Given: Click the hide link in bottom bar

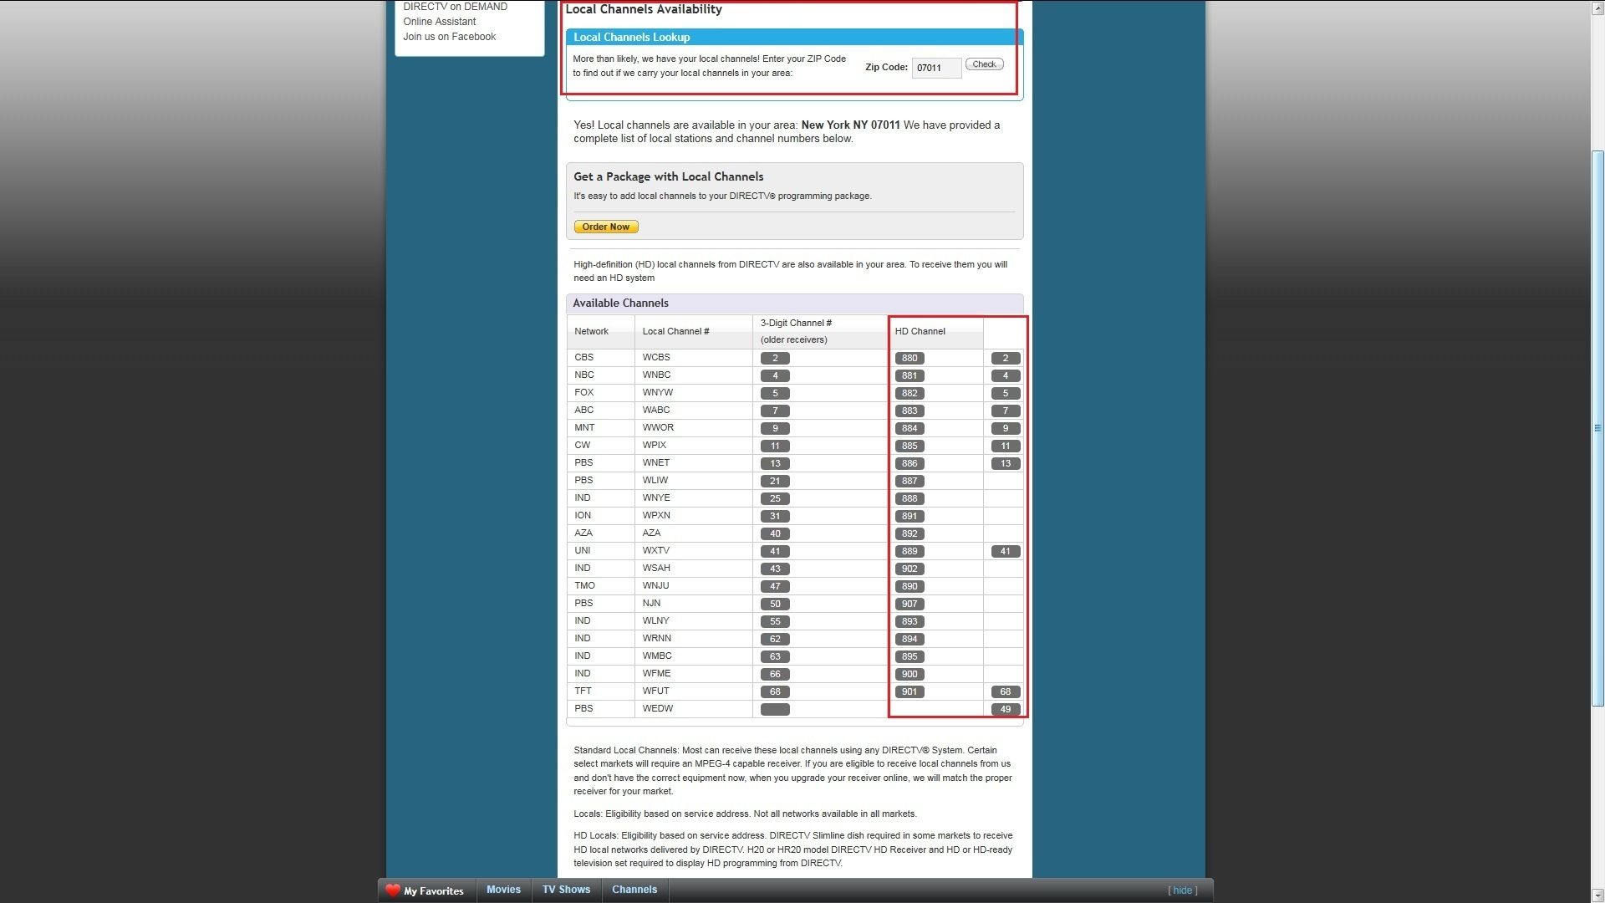Looking at the screenshot, I should click(1182, 890).
